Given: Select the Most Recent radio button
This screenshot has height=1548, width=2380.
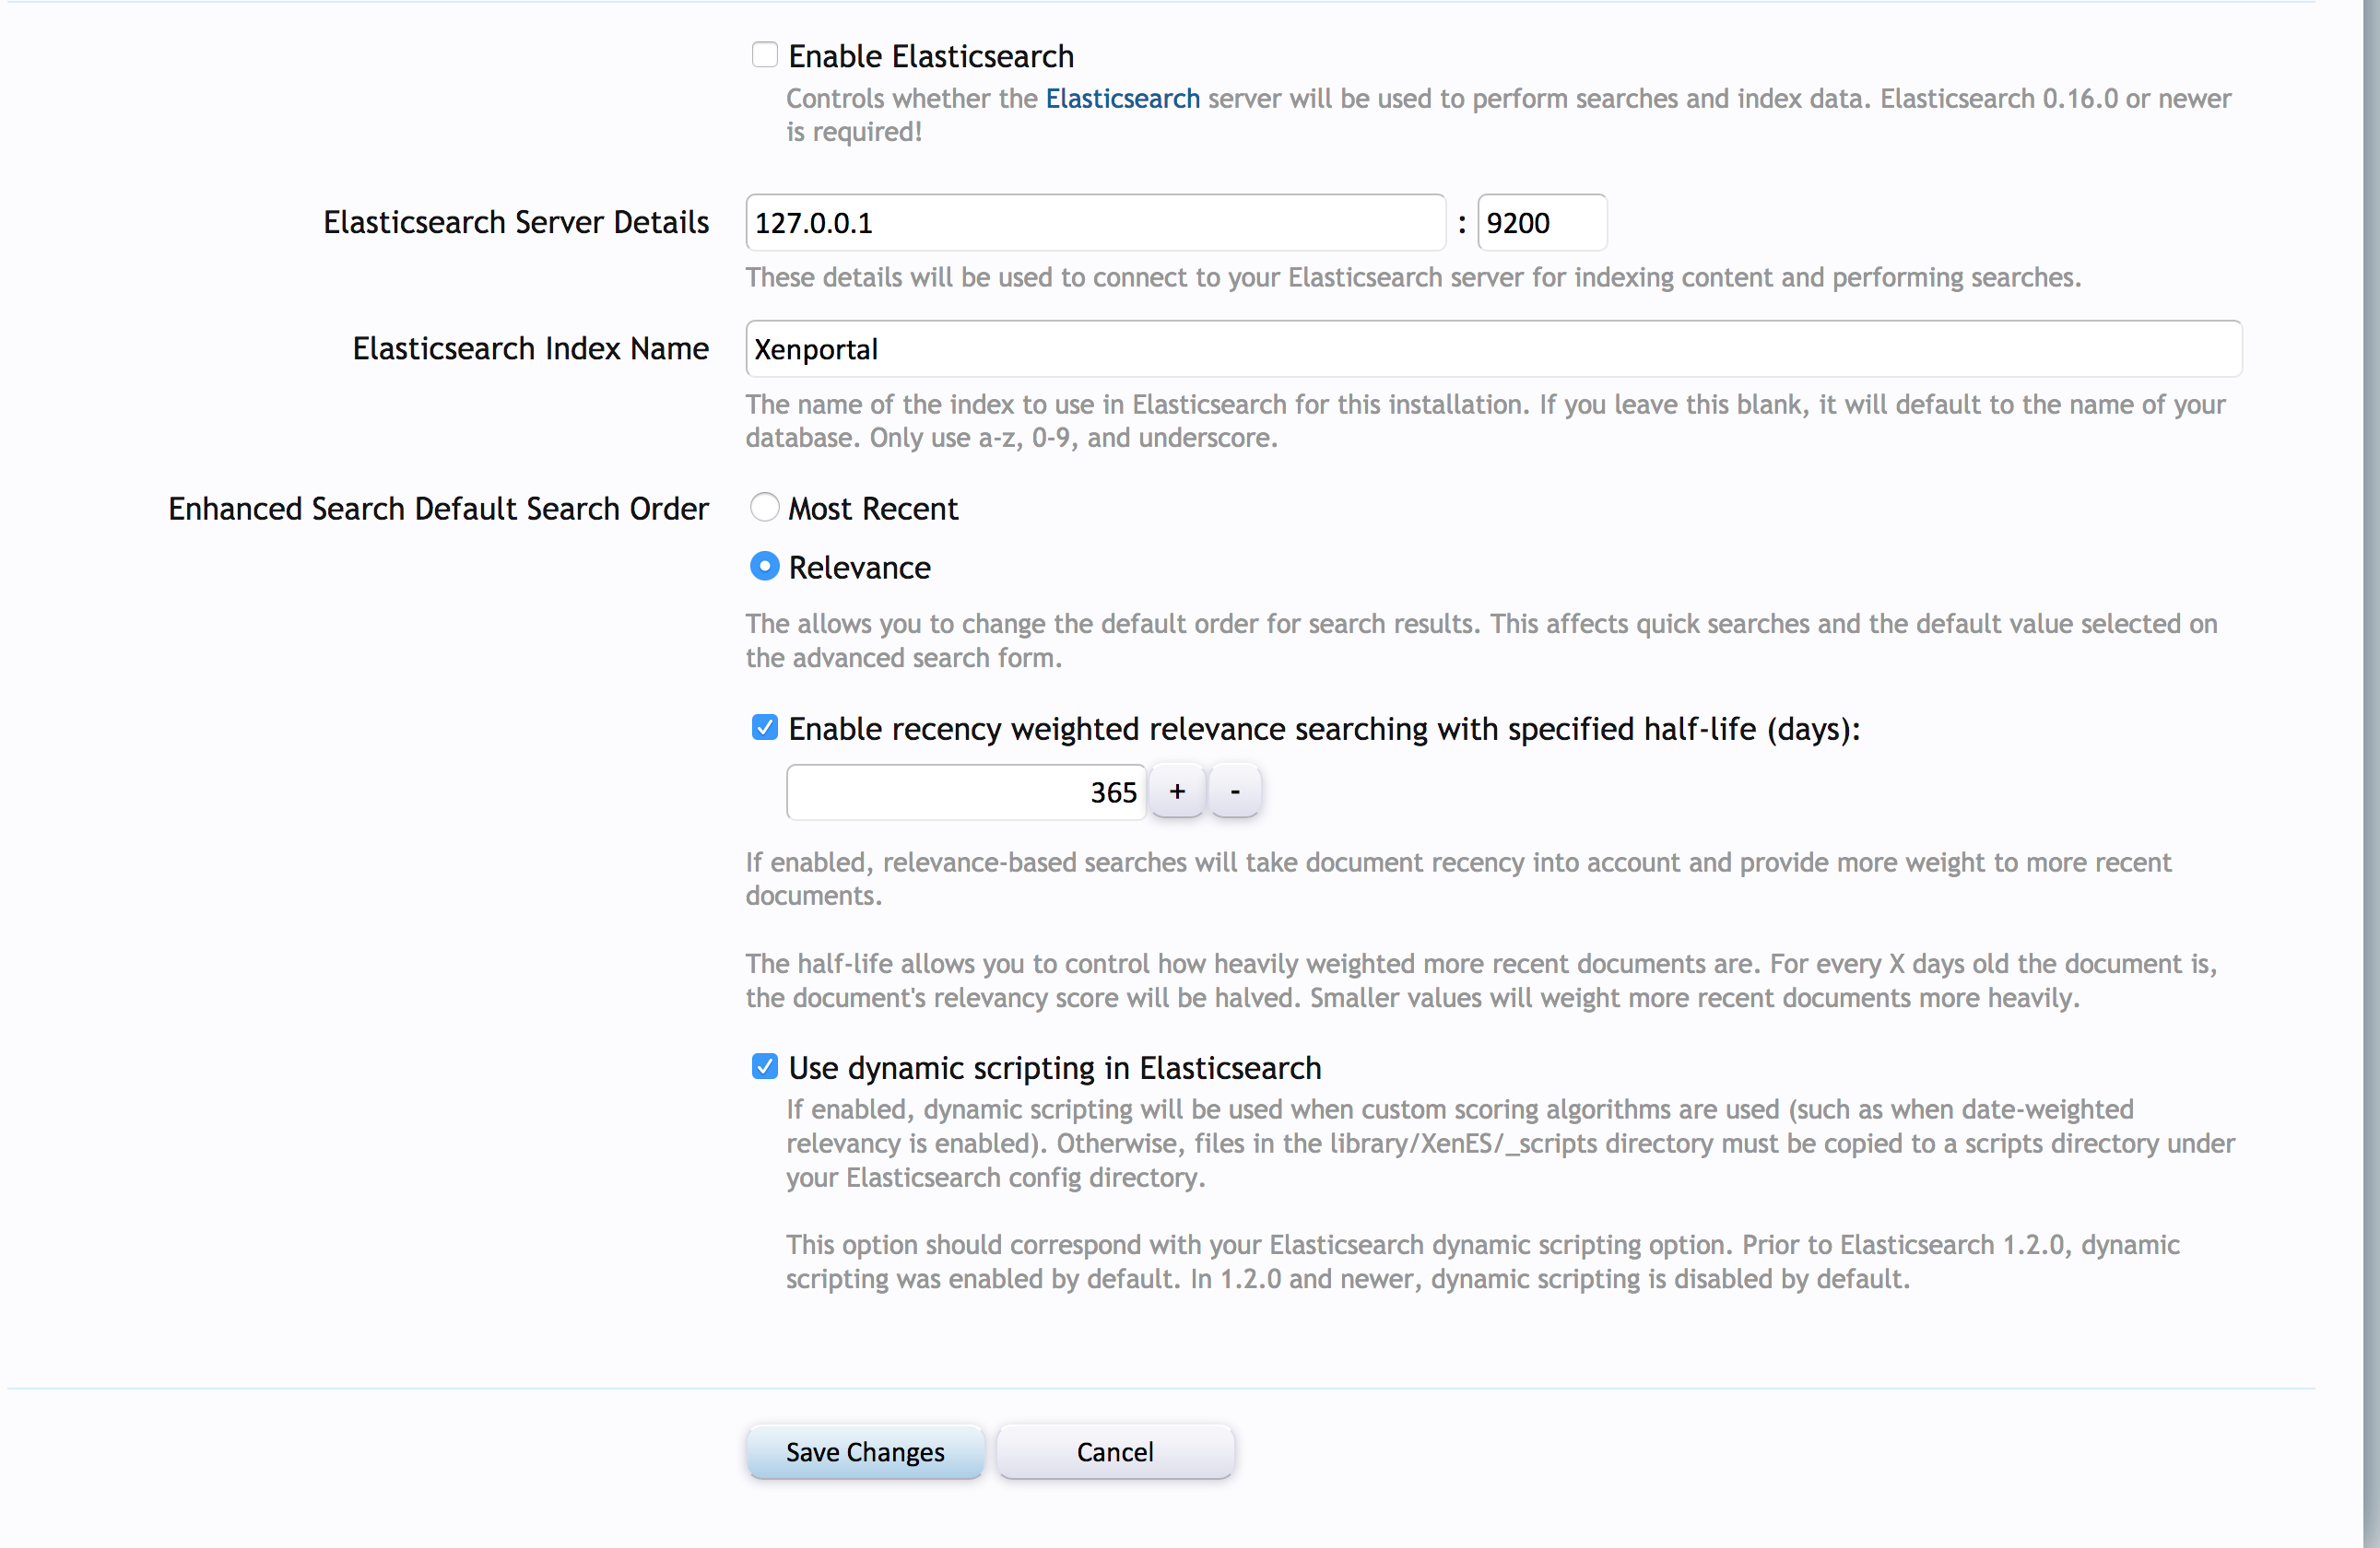Looking at the screenshot, I should pos(764,508).
